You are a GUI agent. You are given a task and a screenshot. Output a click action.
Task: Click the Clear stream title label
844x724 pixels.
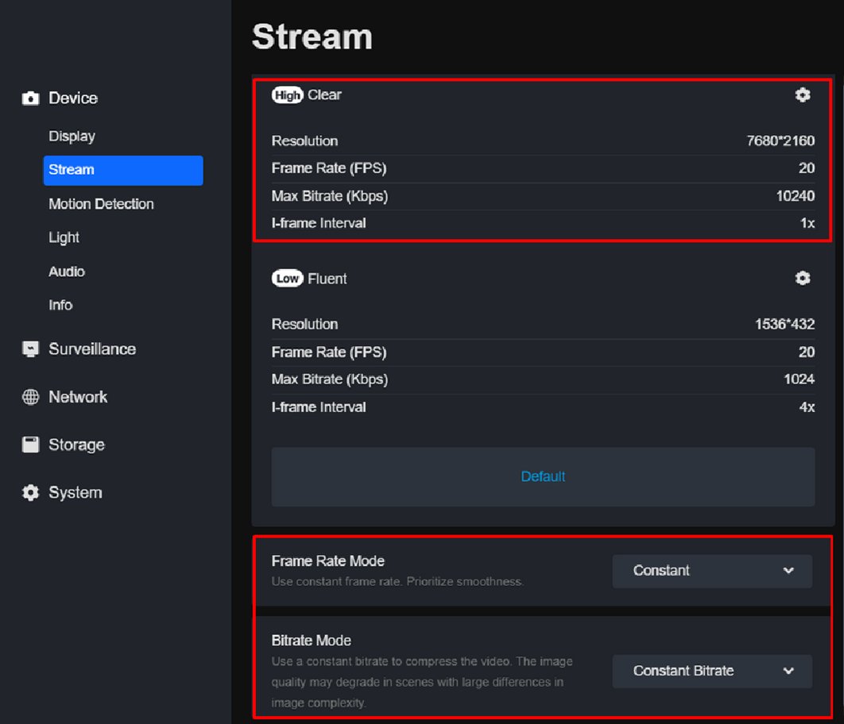pos(324,95)
